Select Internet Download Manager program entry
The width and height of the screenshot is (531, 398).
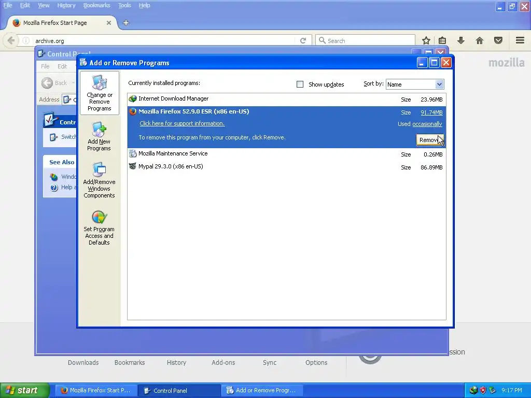point(286,99)
